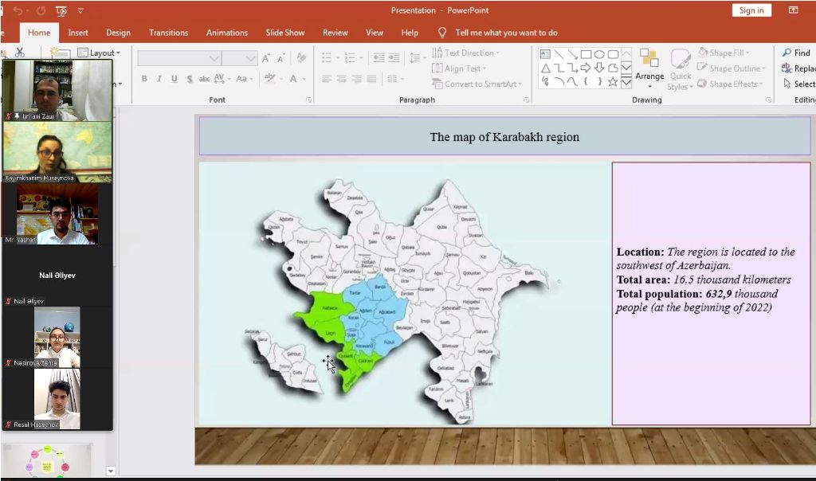Screen dimensions: 816x481
Task: Click the Cut scissors icon
Action: pyautogui.click(x=20, y=53)
